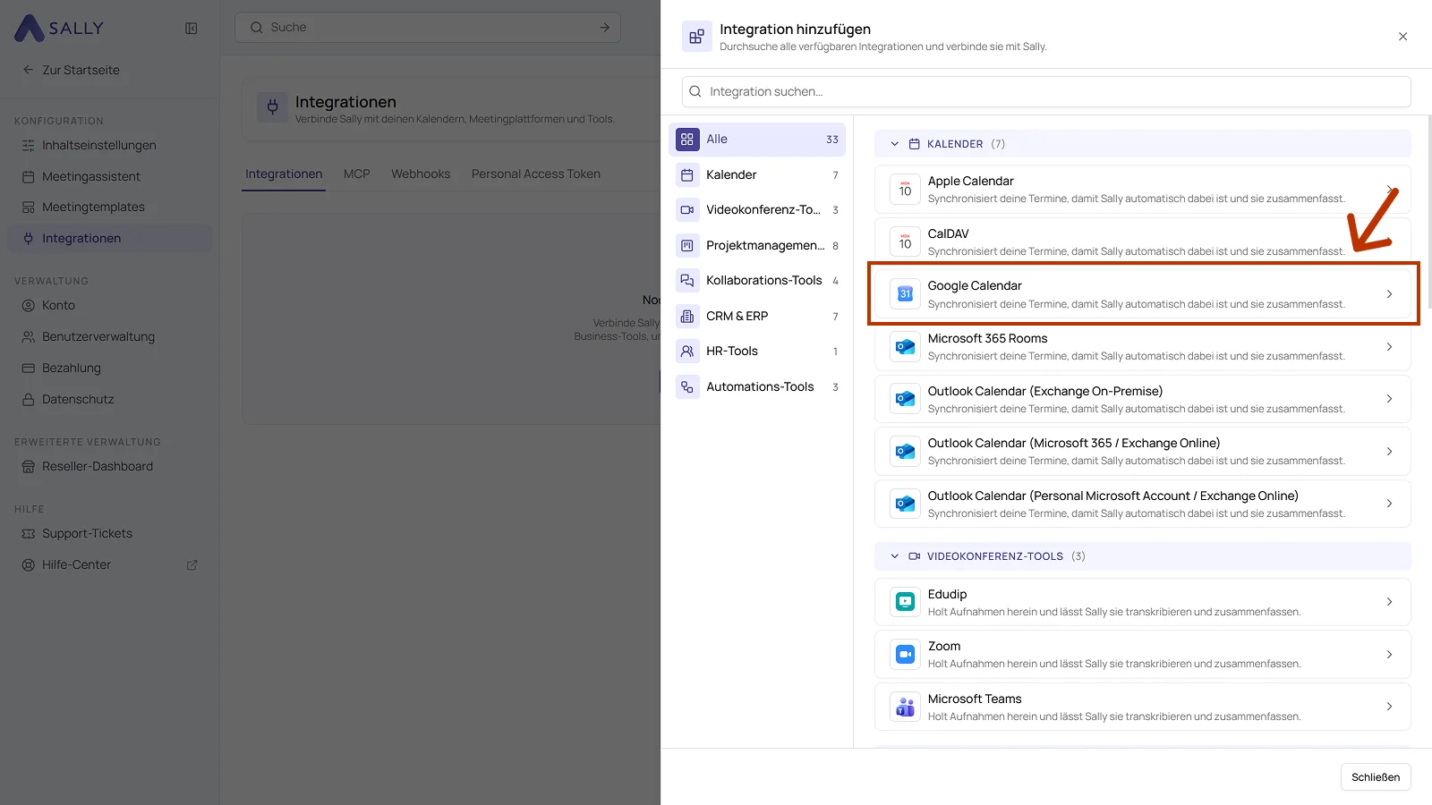This screenshot has height=805, width=1432.
Task: Close the Integration hinzufügen dialog
Action: [x=1402, y=37]
